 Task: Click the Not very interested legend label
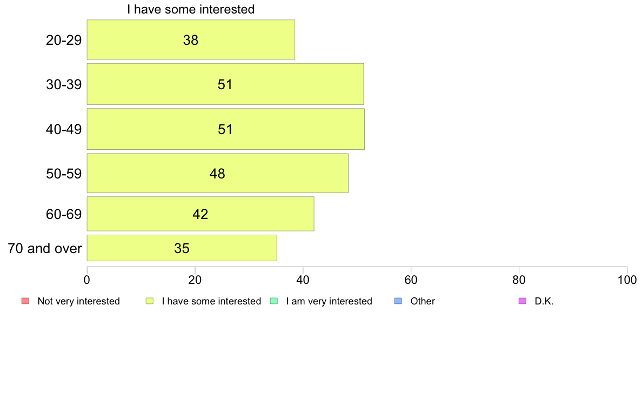click(x=78, y=301)
